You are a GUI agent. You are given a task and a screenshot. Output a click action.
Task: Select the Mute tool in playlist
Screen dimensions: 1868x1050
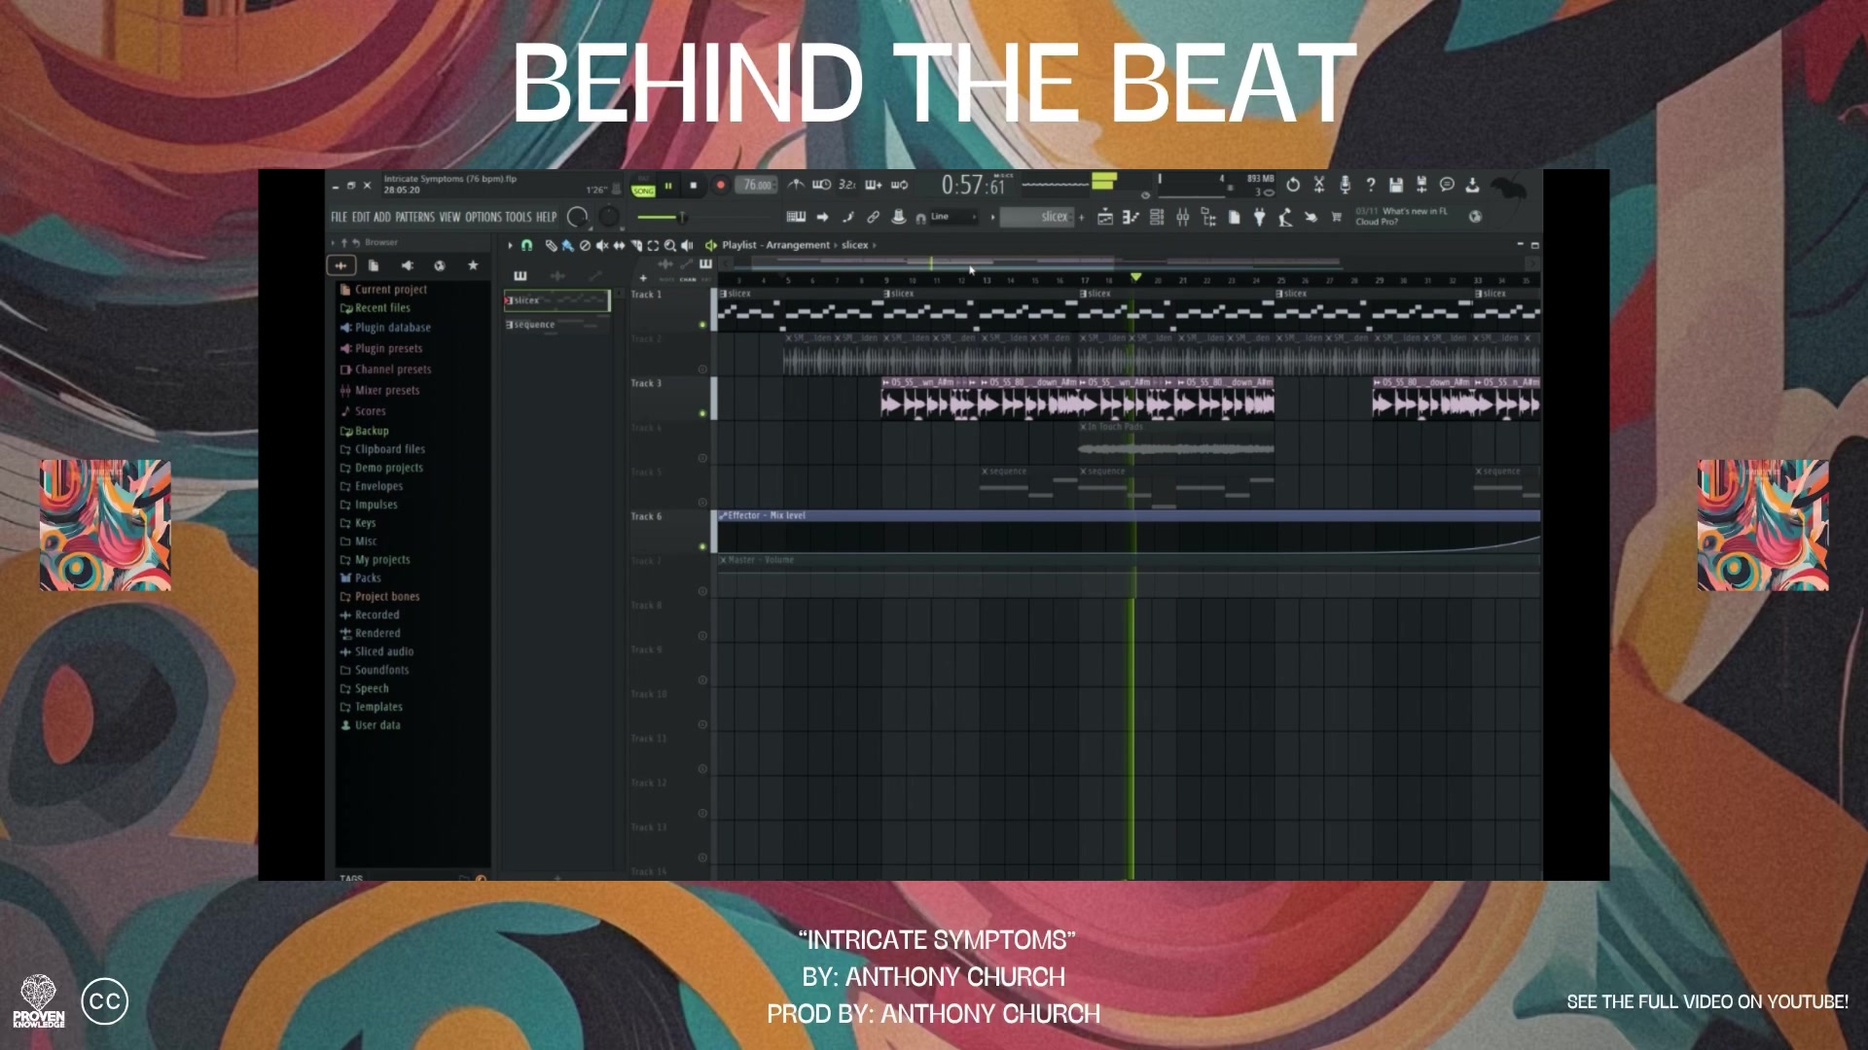click(x=602, y=246)
